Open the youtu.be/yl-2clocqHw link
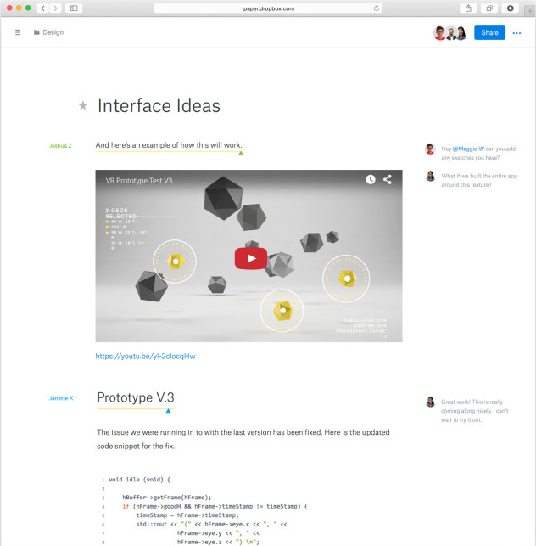The height and width of the screenshot is (546, 536). click(145, 357)
